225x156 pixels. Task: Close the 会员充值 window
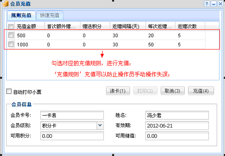[x=221, y=4]
